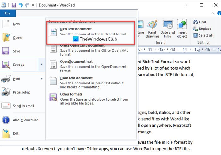This screenshot has height=155, width=221.
Task: Click the Page setup printer with checkmark icon
Action: click(x=6, y=92)
